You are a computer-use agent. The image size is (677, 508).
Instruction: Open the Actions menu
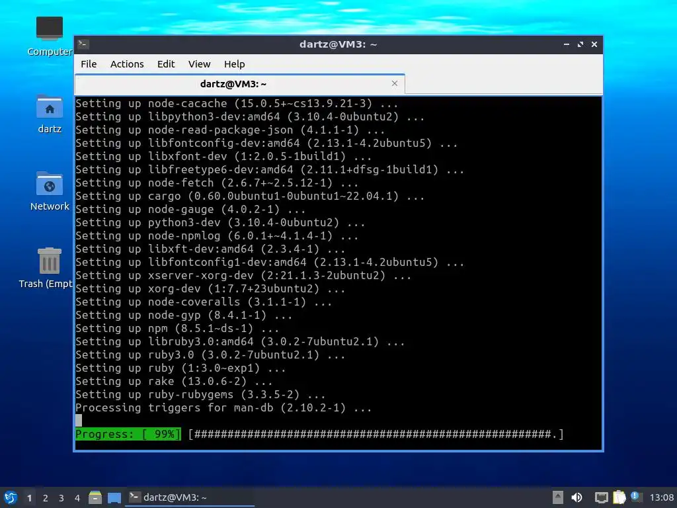click(x=127, y=64)
